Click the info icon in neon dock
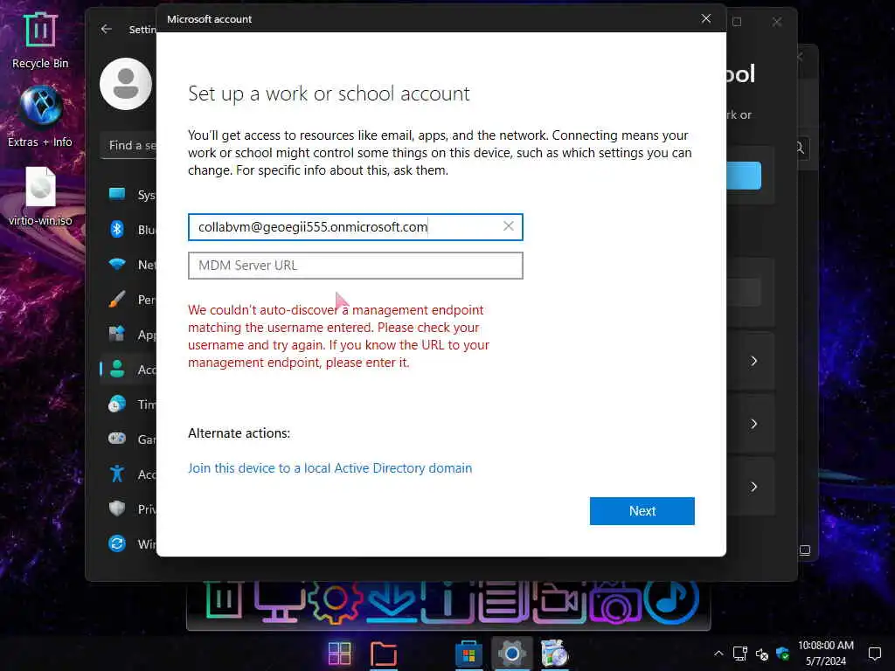 point(447,602)
